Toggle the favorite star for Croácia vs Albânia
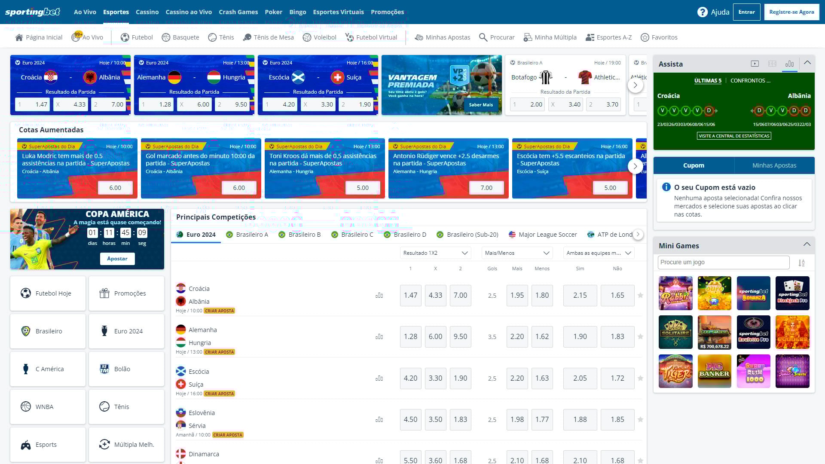 click(641, 295)
